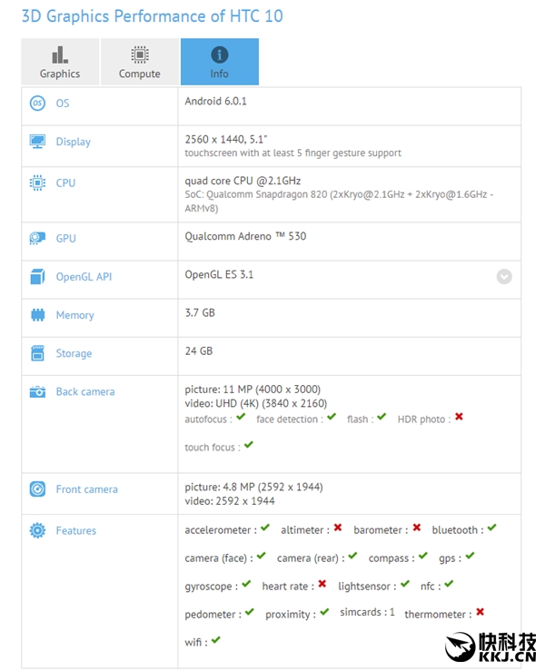This screenshot has width=545, height=671.
Task: Click the red cross next to HDR photo
Action: tap(459, 418)
